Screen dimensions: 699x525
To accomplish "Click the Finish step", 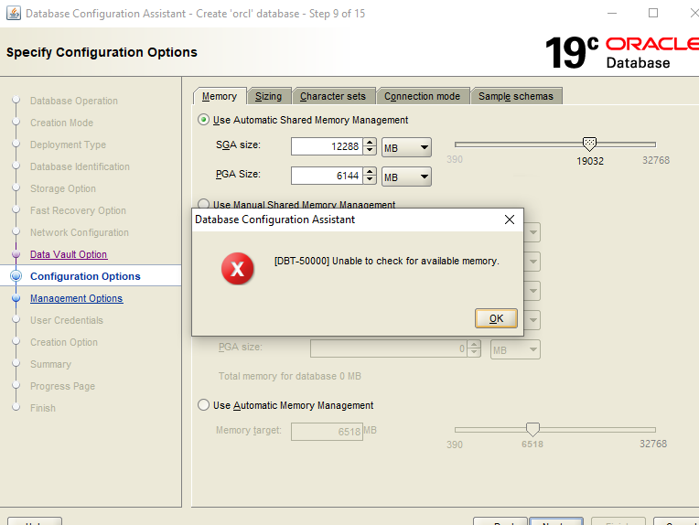I will 43,408.
